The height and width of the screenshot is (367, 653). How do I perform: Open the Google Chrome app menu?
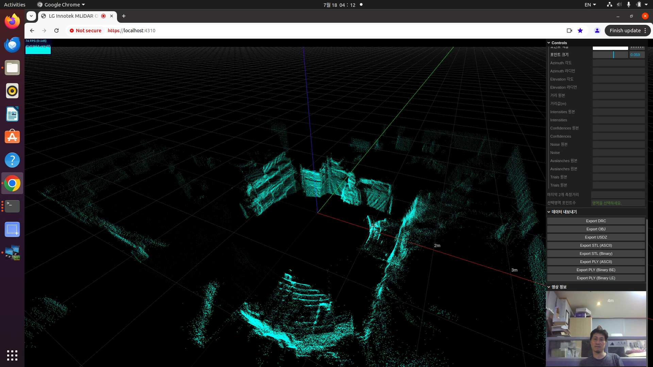61,5
